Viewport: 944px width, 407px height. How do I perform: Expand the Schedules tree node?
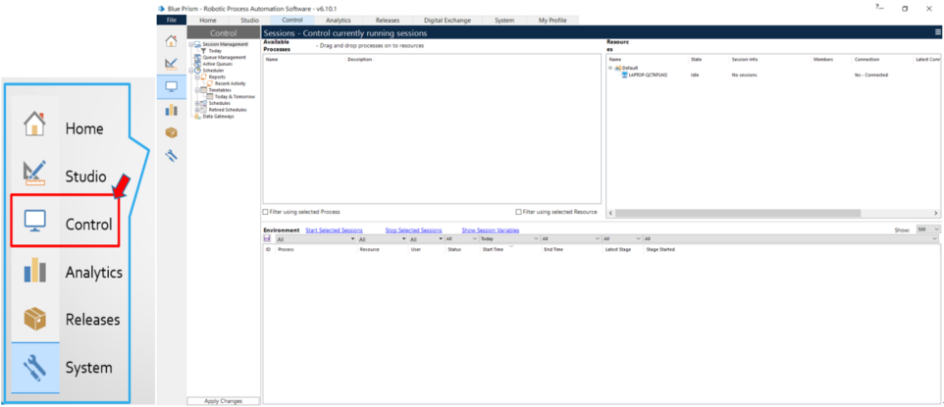[x=197, y=103]
